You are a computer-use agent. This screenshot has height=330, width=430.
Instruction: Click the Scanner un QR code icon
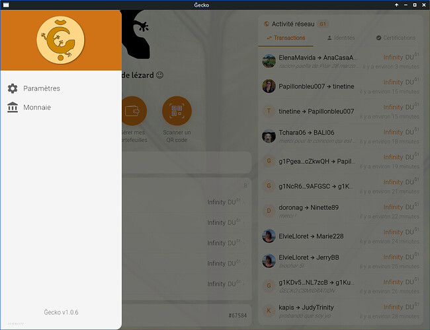177,111
